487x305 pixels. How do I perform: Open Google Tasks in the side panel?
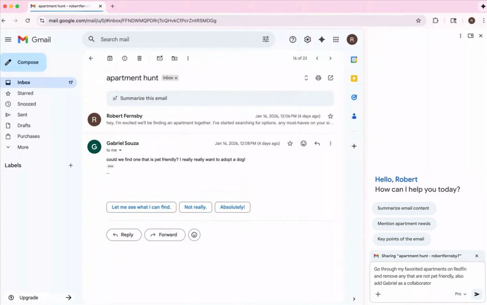(353, 97)
